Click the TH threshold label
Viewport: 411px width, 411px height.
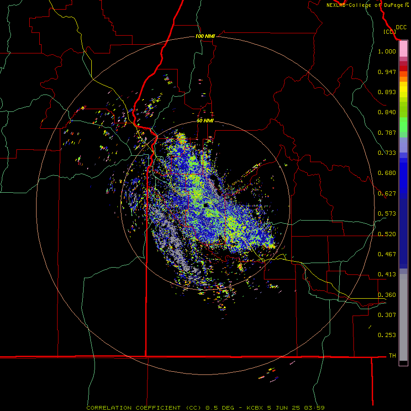tap(392, 356)
